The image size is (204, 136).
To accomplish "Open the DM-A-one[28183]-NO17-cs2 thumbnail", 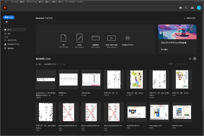I will (x=114, y=112).
